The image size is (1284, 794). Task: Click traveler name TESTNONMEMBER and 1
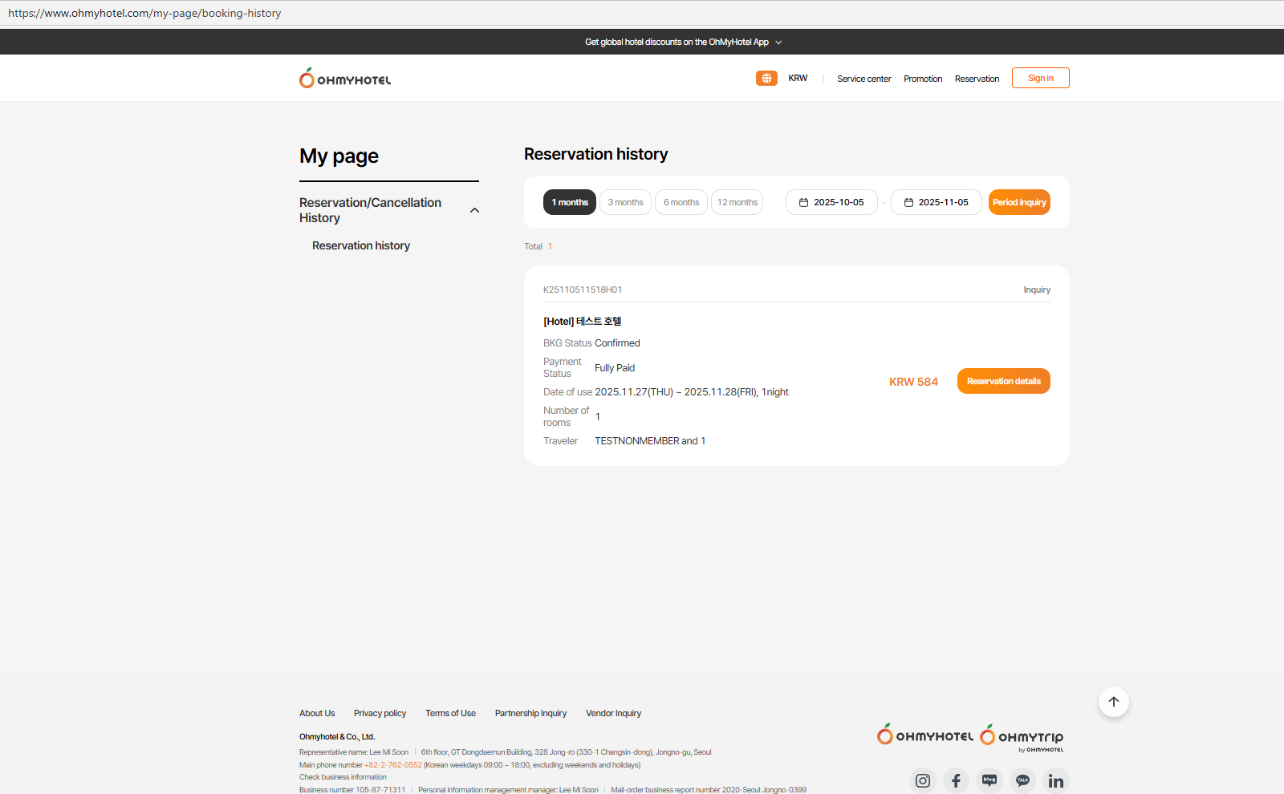(x=650, y=441)
